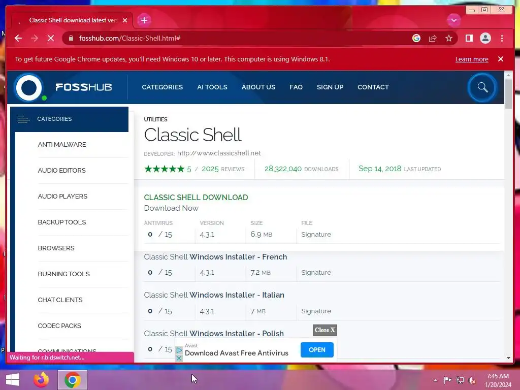Toggle the sidebar Categories hamburger icon
This screenshot has width=520, height=390.
coord(23,119)
